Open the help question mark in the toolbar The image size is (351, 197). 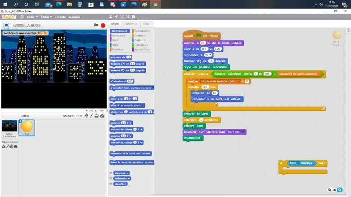coord(134,17)
